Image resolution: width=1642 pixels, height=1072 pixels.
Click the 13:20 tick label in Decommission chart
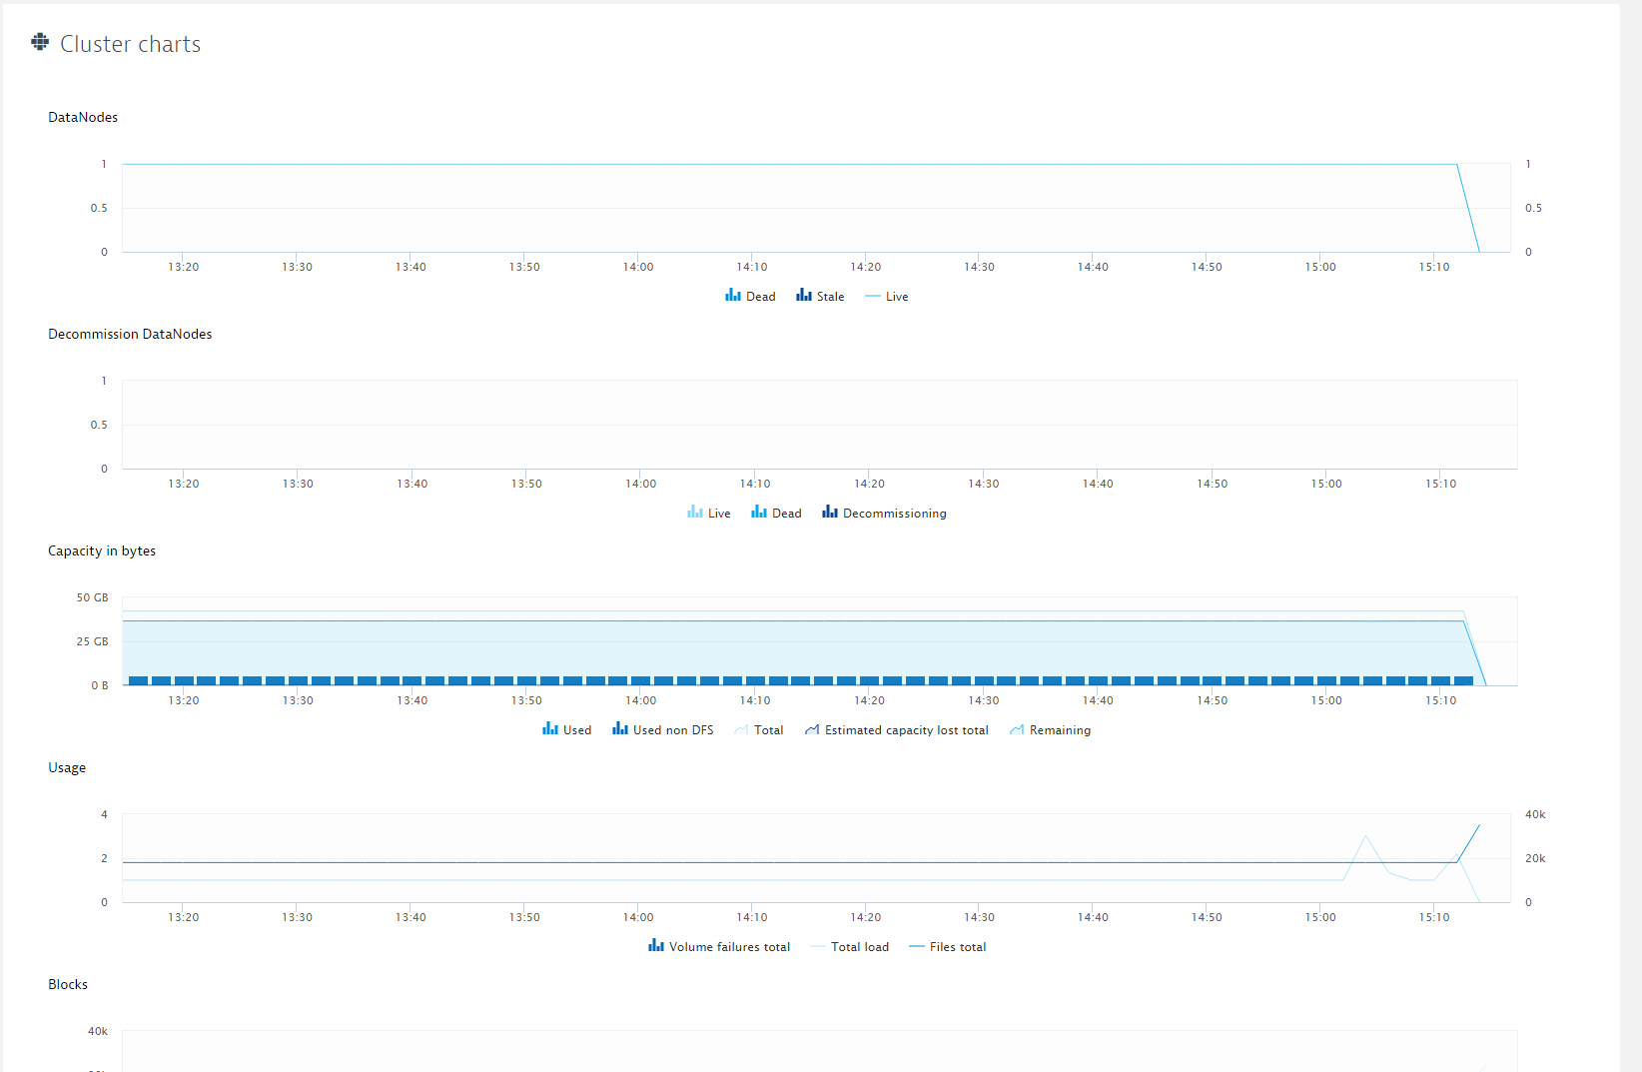point(184,484)
